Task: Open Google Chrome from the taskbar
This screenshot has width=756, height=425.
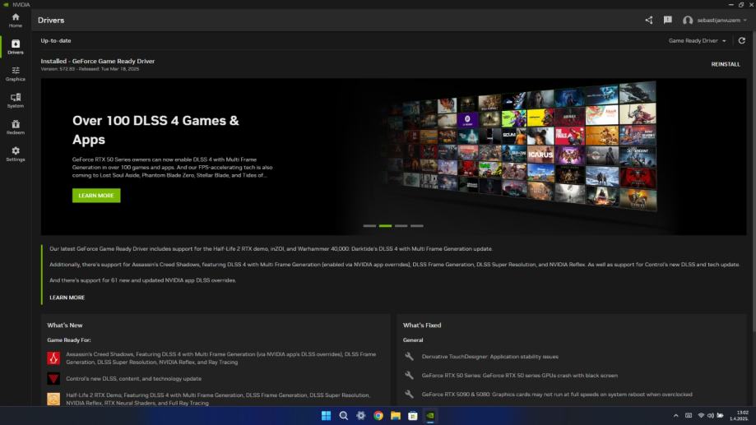Action: click(378, 416)
